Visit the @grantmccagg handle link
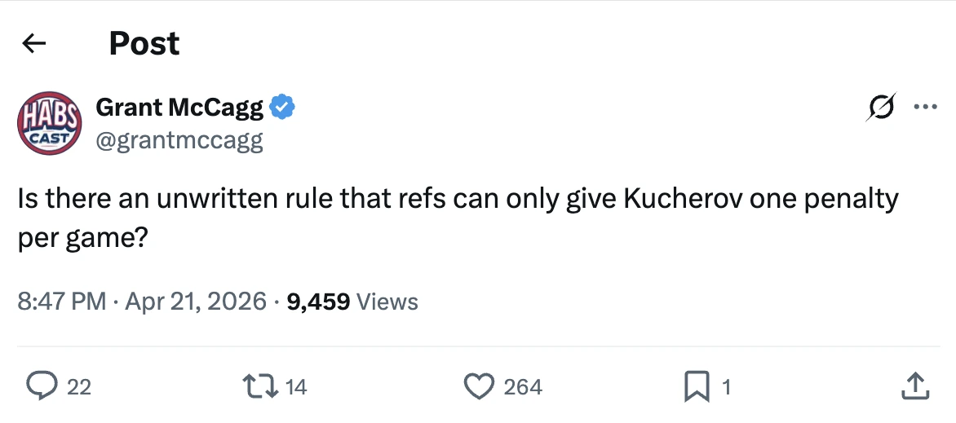Screen dimensions: 956x423 [179, 140]
